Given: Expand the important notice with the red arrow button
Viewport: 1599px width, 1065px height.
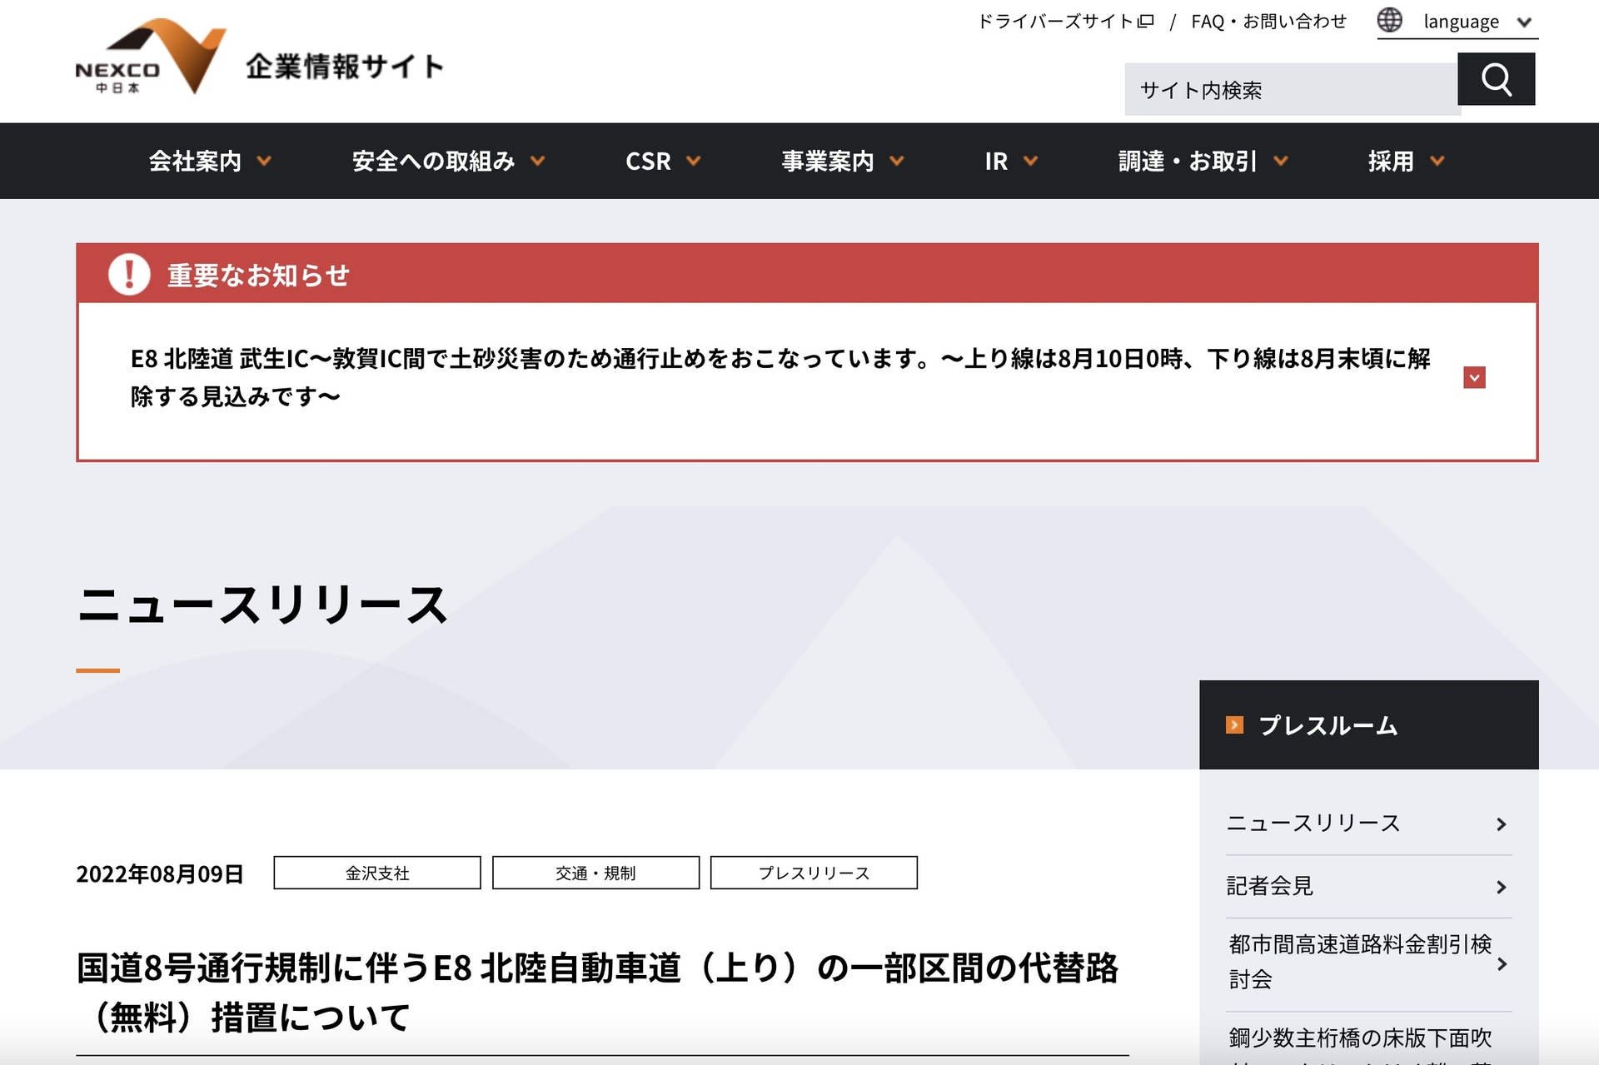Looking at the screenshot, I should [x=1474, y=377].
